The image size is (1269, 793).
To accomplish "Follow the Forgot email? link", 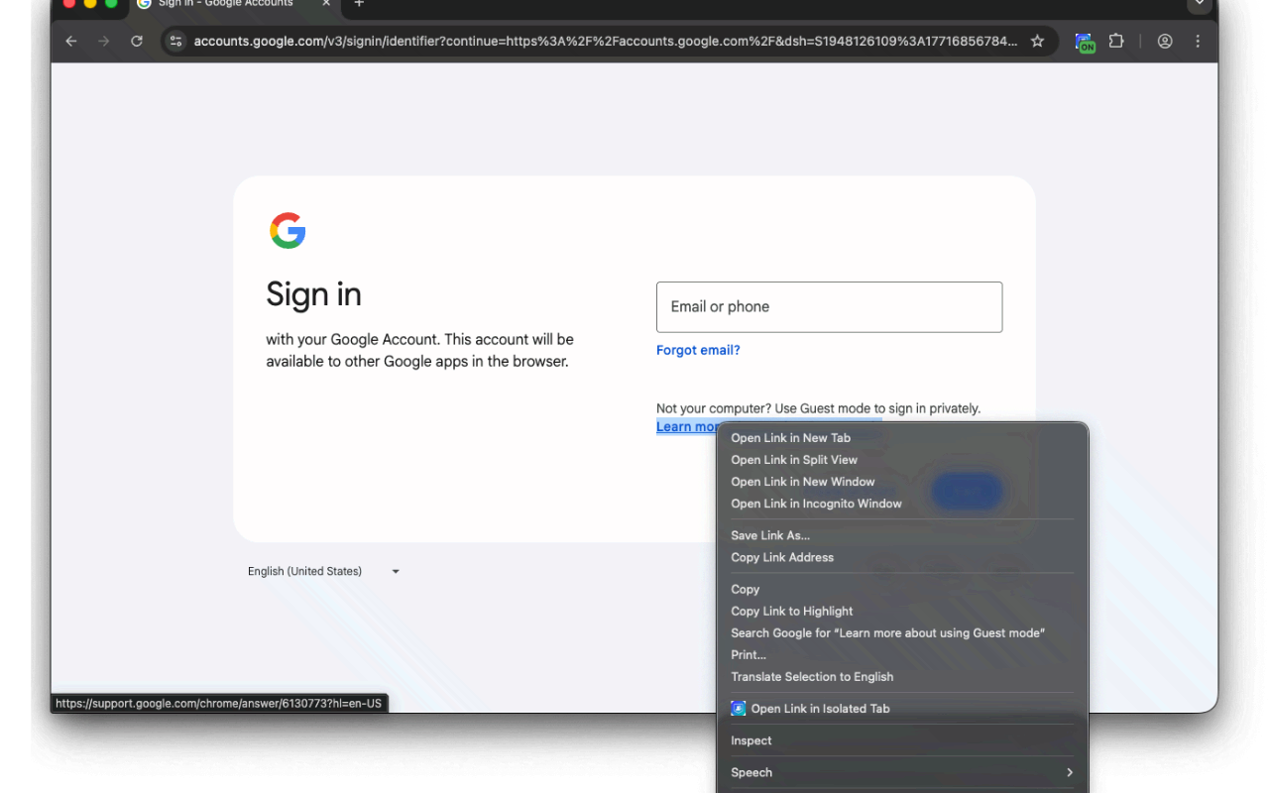I will 698,350.
